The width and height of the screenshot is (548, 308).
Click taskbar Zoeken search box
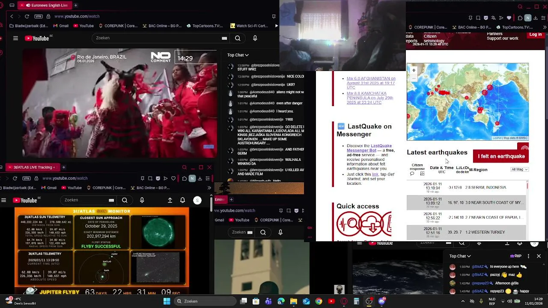coord(205,301)
